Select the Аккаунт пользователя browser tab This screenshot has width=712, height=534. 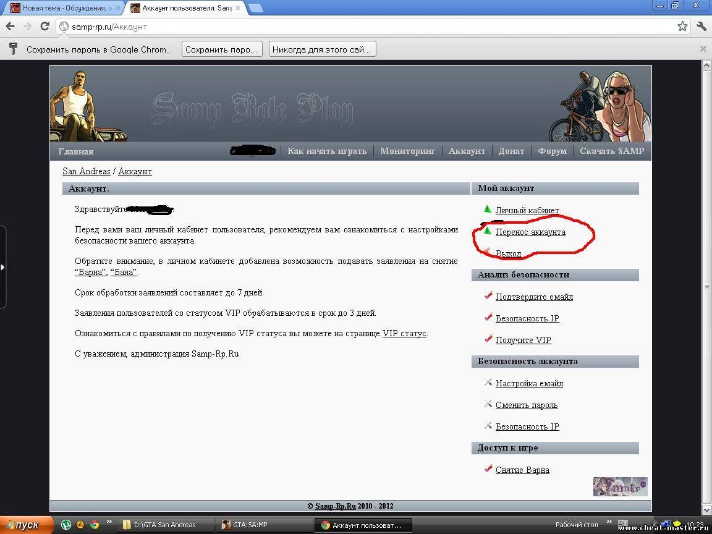point(185,7)
